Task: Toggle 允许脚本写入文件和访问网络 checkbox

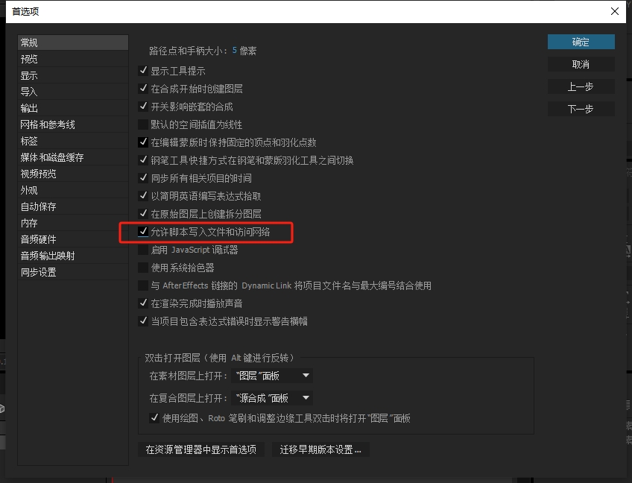Action: pyautogui.click(x=143, y=231)
